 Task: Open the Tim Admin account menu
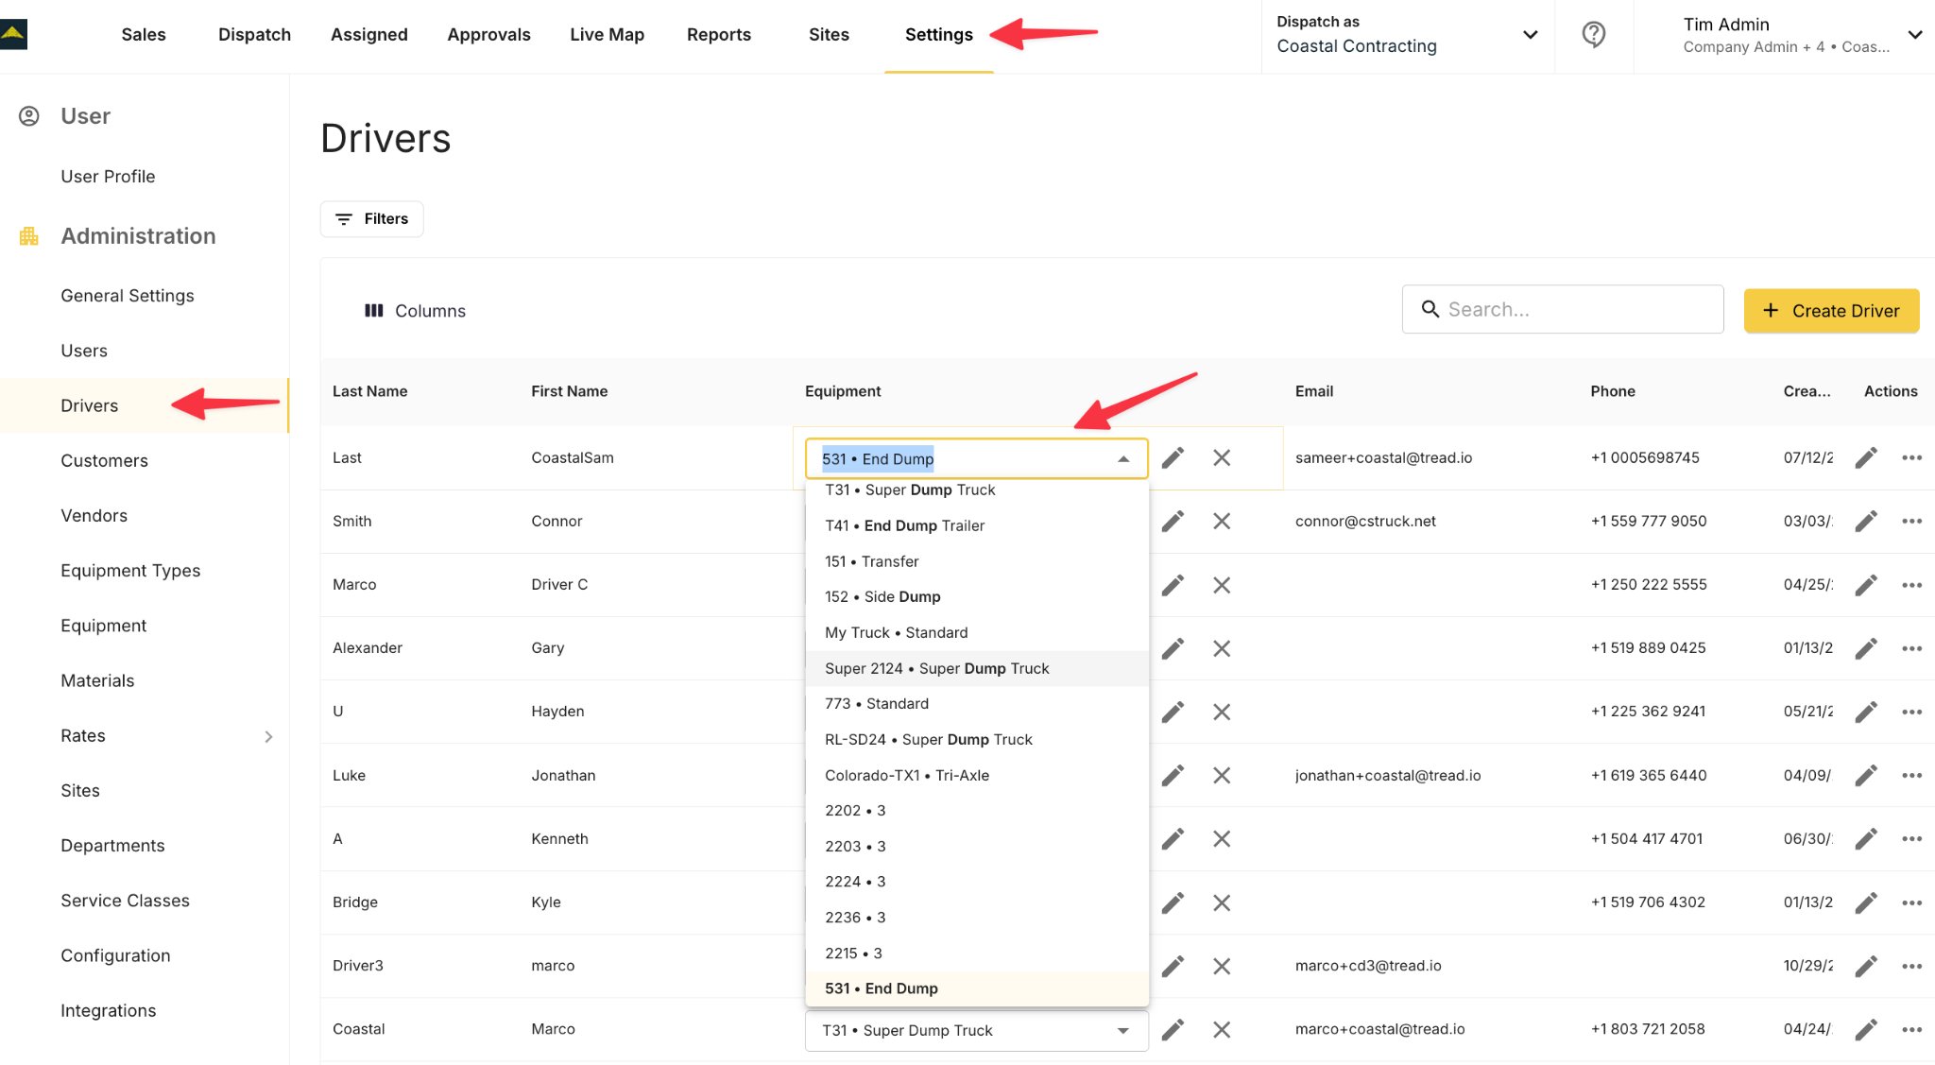[1914, 35]
